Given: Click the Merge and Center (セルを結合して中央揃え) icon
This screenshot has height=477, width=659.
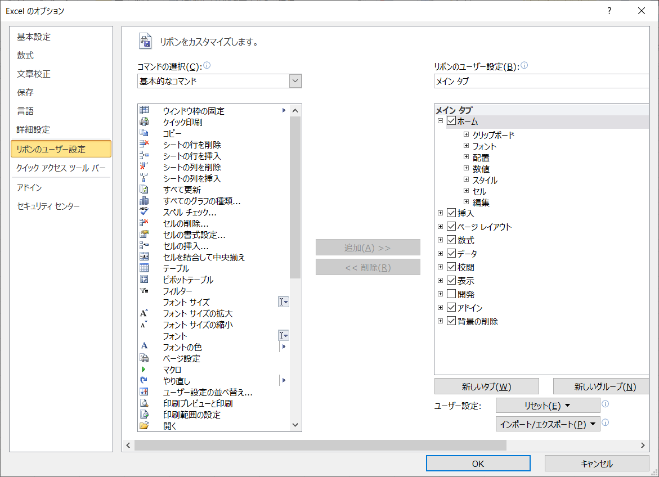Looking at the screenshot, I should tap(144, 257).
